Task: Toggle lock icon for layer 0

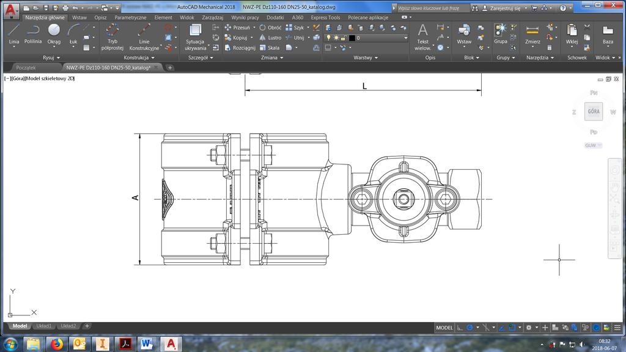Action: click(x=344, y=38)
